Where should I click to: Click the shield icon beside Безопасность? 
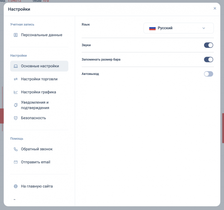pos(15,118)
